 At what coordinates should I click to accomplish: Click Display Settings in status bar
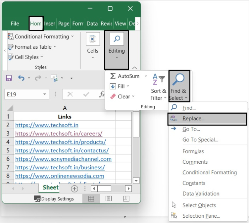coord(54,199)
